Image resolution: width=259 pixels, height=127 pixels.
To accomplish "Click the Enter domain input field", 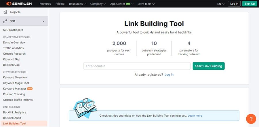I will pos(137,66).
